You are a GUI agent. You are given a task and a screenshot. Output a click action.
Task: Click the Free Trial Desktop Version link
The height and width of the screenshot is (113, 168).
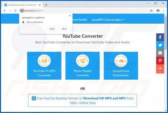click(x=82, y=100)
